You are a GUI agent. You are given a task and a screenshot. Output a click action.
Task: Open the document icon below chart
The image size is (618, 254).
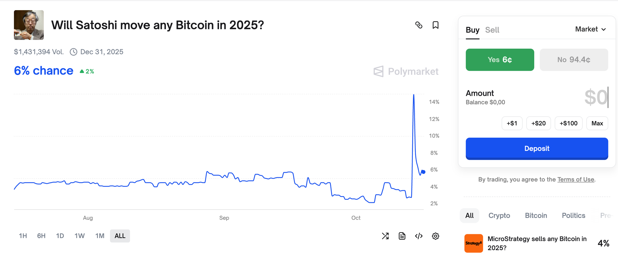point(402,236)
